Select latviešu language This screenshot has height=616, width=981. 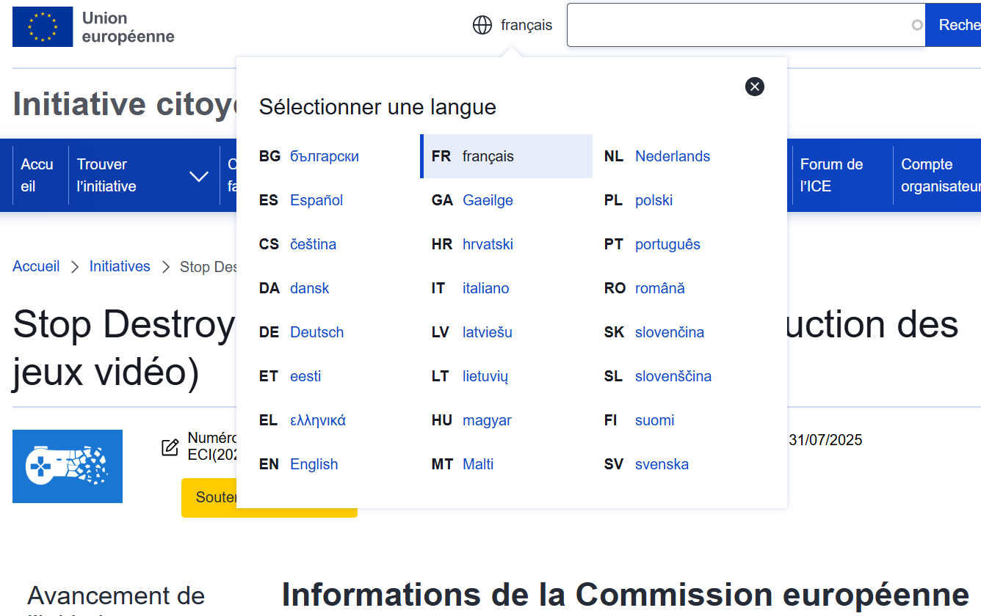point(487,332)
